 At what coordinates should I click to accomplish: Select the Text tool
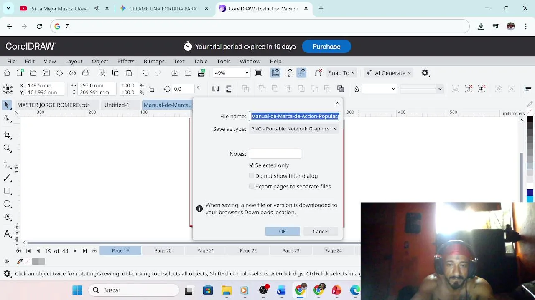pyautogui.click(x=7, y=233)
